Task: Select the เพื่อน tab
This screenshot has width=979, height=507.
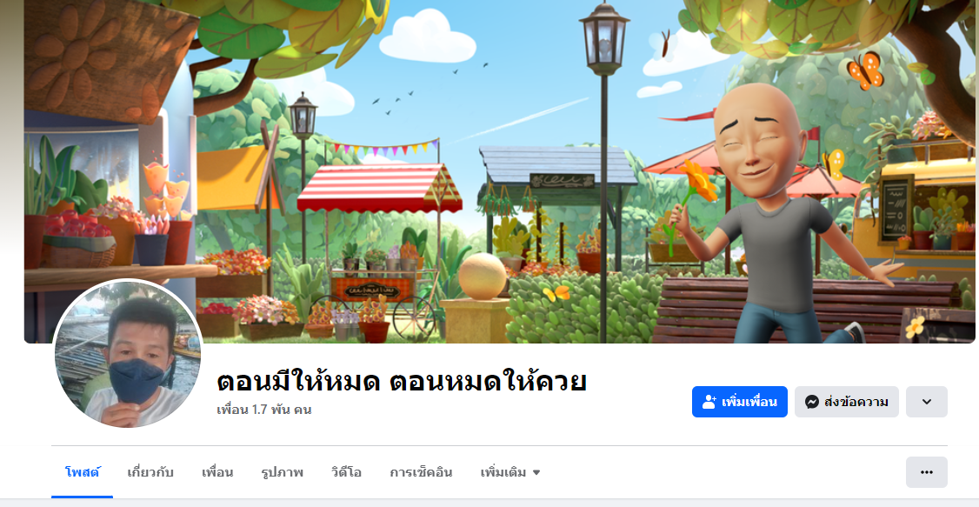Action: coord(217,472)
